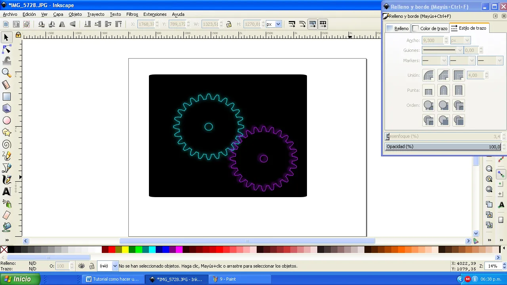
Task: Toggle current layer visibility eye
Action: click(82, 266)
